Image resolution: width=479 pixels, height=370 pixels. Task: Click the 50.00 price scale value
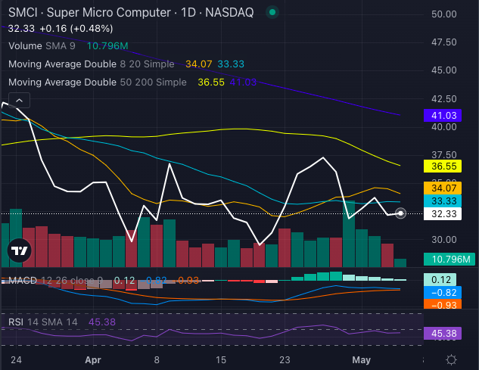[444, 14]
